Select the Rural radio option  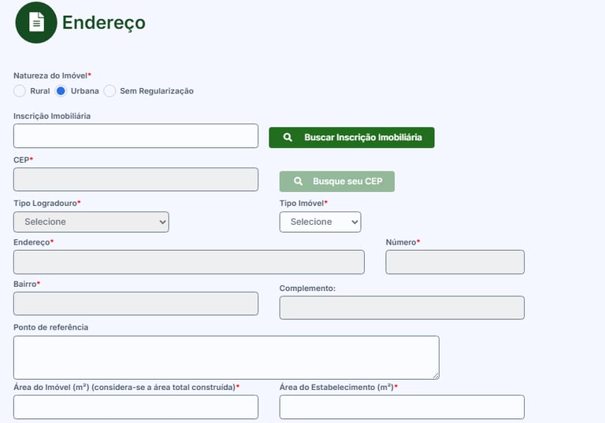[20, 91]
